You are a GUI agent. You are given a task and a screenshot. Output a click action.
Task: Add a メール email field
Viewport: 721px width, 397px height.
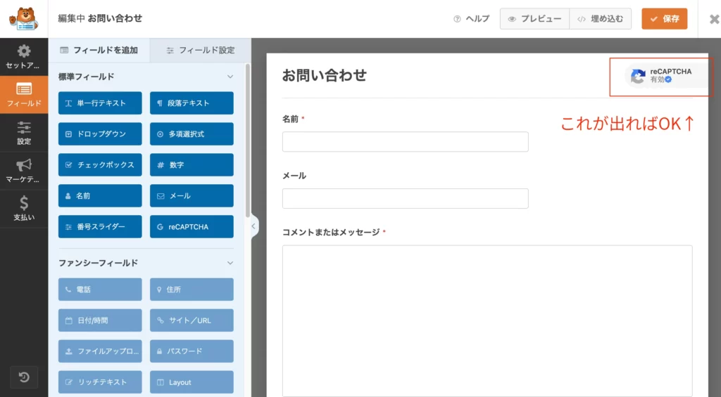click(192, 196)
